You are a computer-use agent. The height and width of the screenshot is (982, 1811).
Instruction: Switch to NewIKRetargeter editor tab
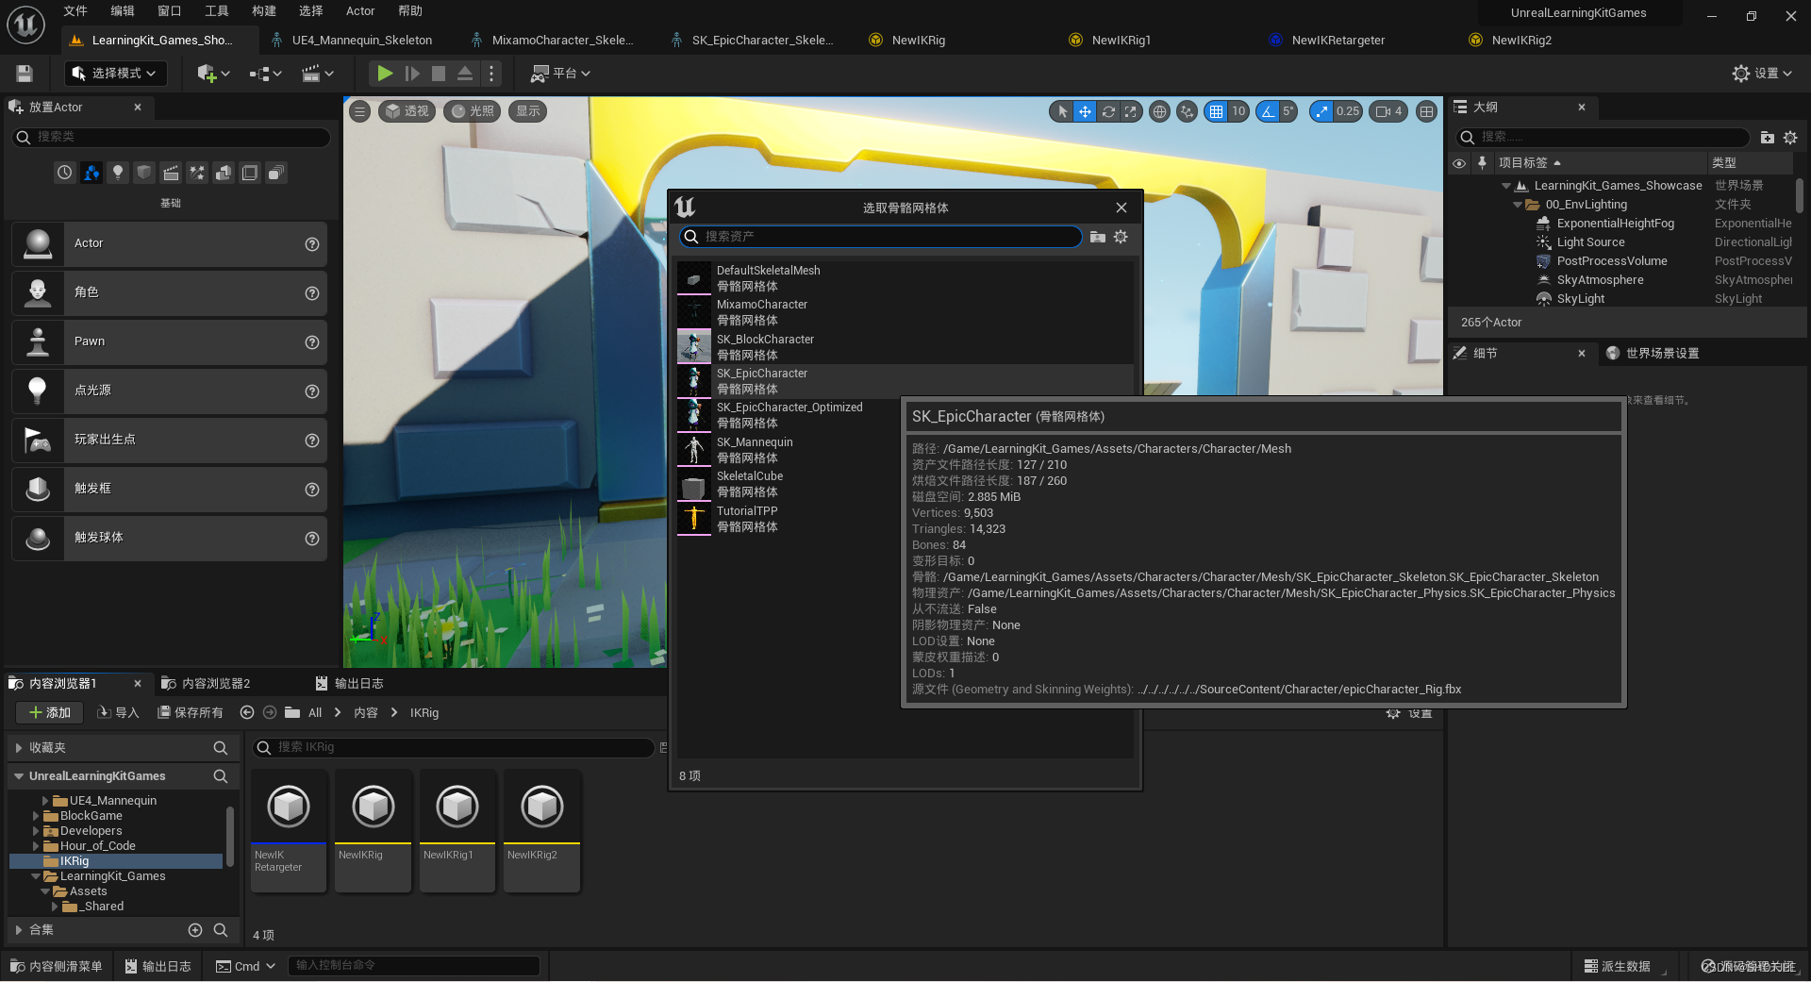(1338, 40)
